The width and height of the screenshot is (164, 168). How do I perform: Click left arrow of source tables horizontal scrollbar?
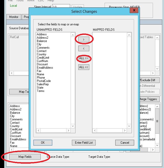pos(12,73)
